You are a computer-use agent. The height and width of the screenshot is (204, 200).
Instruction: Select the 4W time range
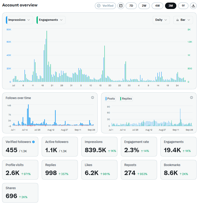coord(157,6)
